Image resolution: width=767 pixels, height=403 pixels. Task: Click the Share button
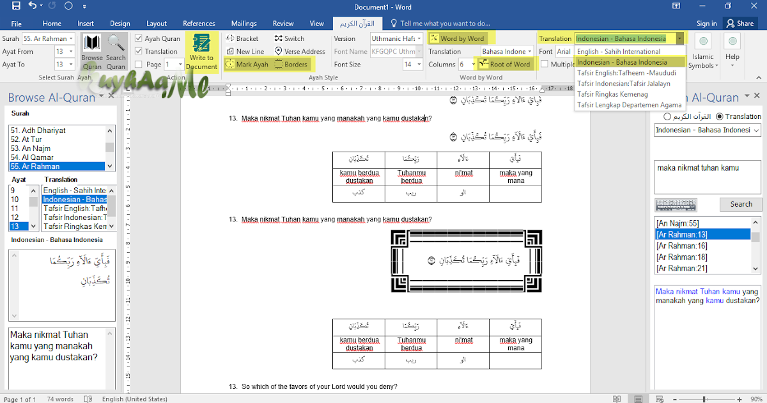[740, 24]
